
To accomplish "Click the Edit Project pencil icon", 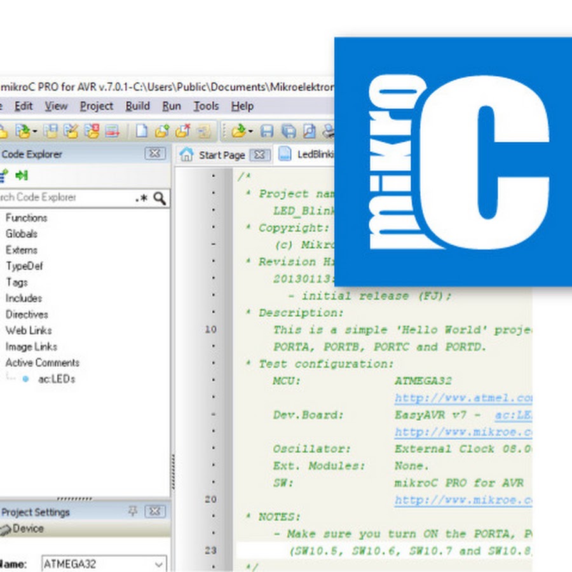I will coord(71,131).
